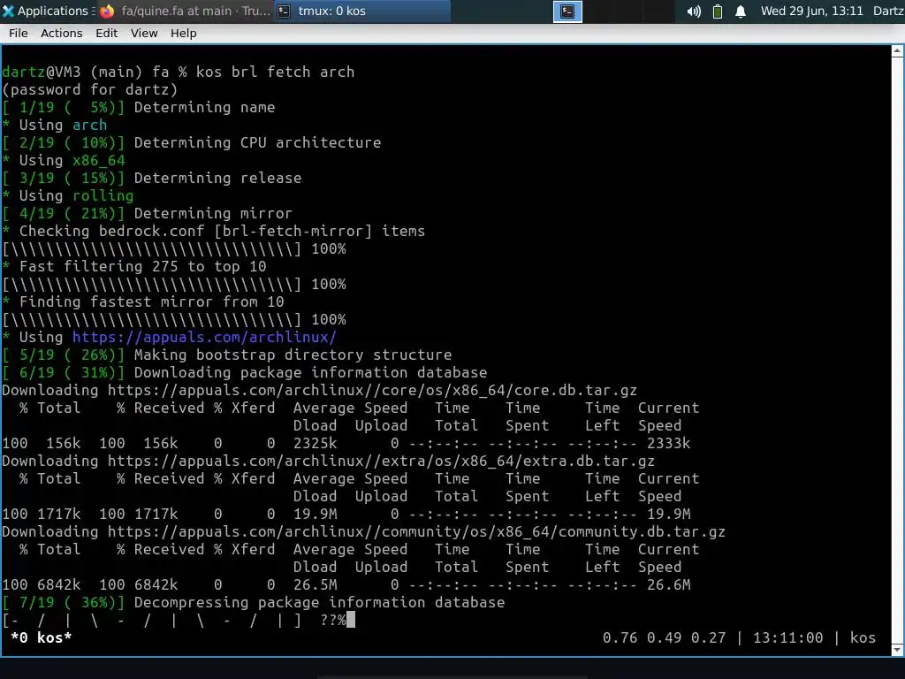Click the scrollbar up arrow
This screenshot has width=905, height=679.
pyautogui.click(x=898, y=50)
